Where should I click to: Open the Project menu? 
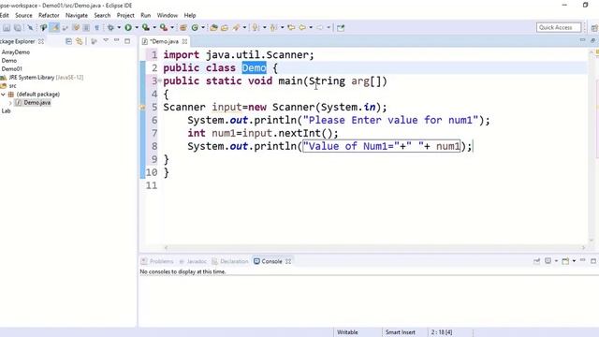(125, 15)
